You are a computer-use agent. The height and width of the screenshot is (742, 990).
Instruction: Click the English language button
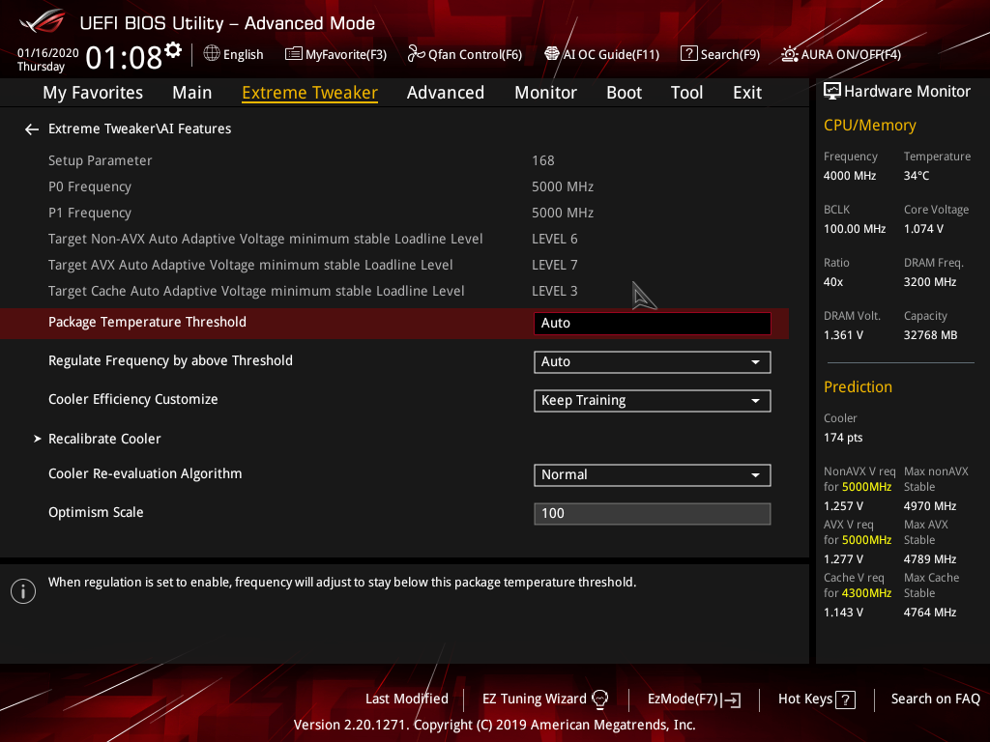[243, 55]
